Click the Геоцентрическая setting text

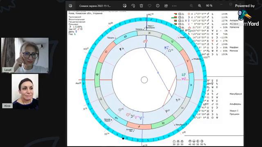tap(77, 22)
